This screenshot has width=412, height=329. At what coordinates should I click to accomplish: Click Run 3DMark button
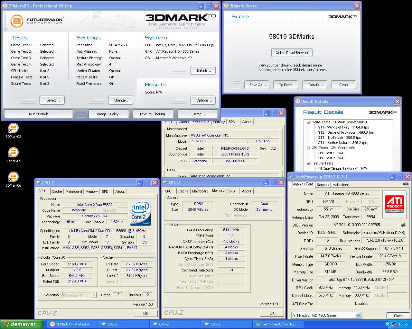point(38,114)
